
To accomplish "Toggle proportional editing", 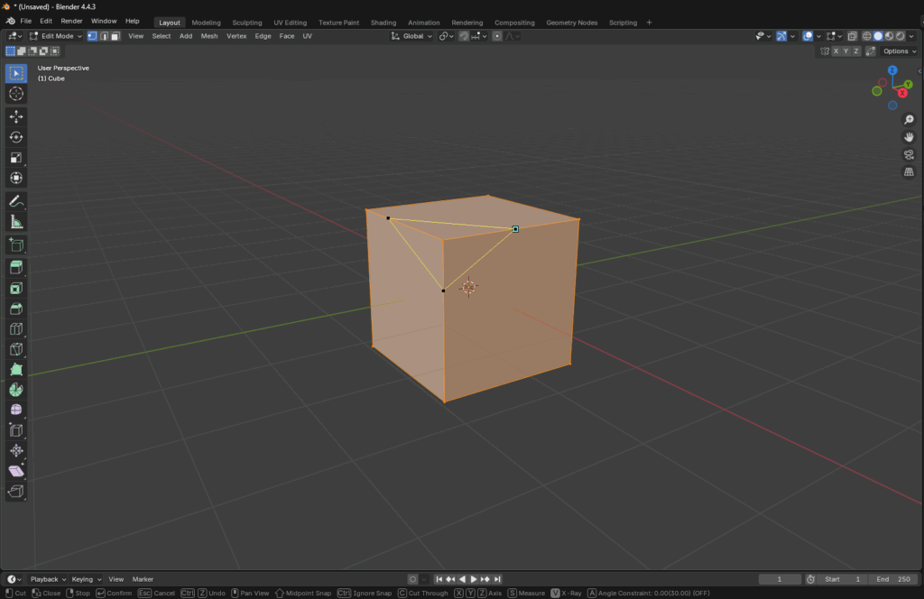I will click(x=497, y=36).
